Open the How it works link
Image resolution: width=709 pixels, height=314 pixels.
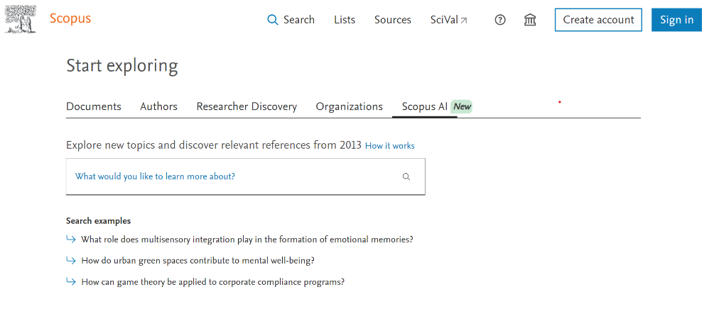point(389,146)
